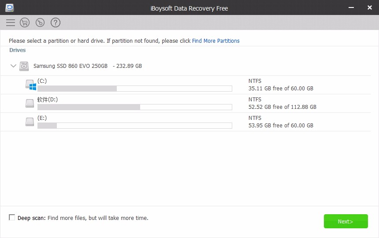Collapse the Samsung SSD 860 EVO tree
This screenshot has height=238, width=379.
pos(13,66)
